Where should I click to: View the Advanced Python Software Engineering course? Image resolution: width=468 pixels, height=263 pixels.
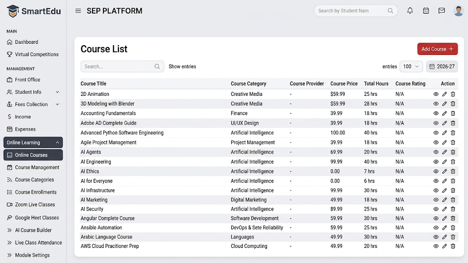[x=436, y=133]
